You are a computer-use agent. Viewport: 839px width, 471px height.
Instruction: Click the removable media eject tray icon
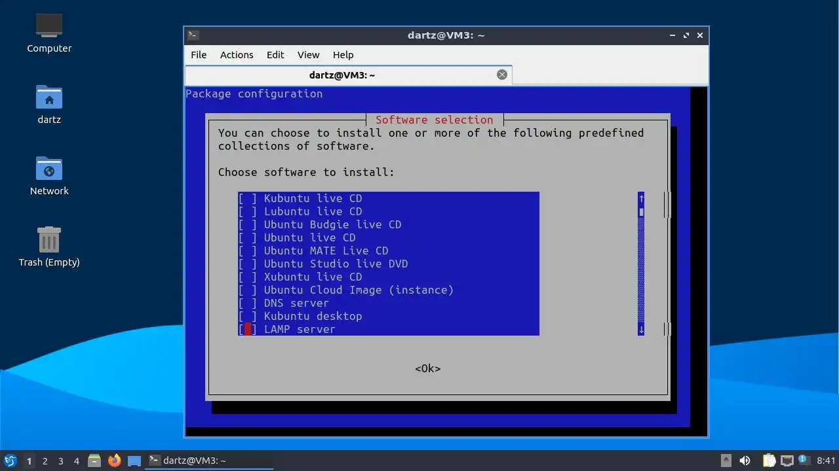(726, 461)
